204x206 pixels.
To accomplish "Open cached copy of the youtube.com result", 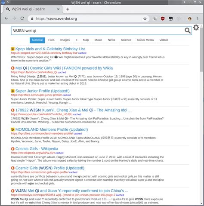I will coord(77,114).
